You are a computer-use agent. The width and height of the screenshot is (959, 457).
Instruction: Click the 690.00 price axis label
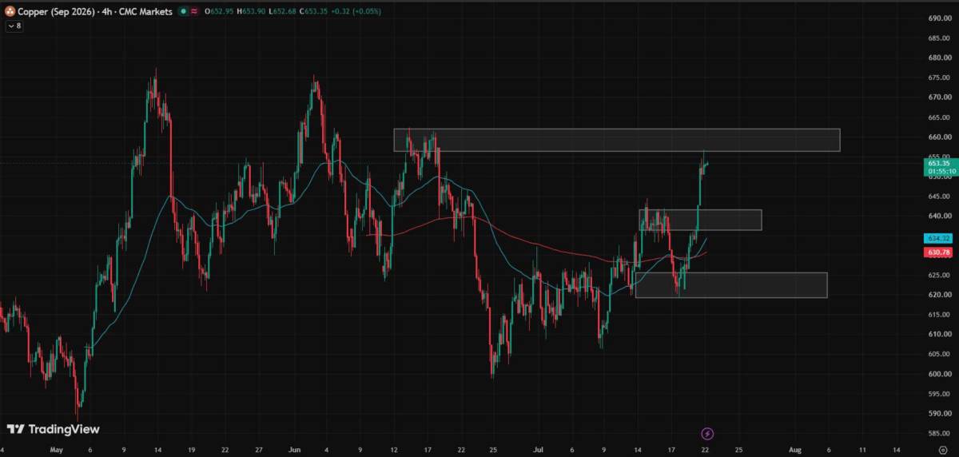tap(940, 18)
